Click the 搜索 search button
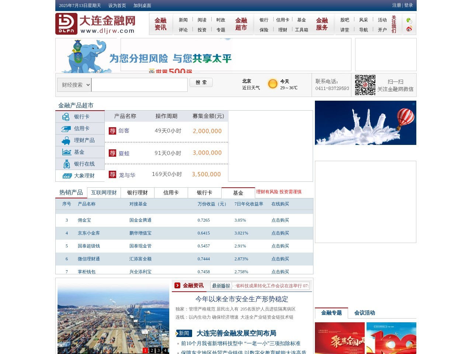This screenshot has height=354, width=472. (201, 82)
